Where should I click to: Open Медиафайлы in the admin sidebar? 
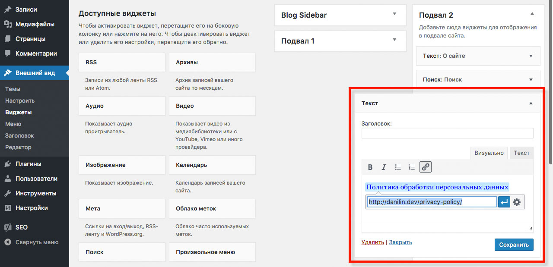point(35,24)
